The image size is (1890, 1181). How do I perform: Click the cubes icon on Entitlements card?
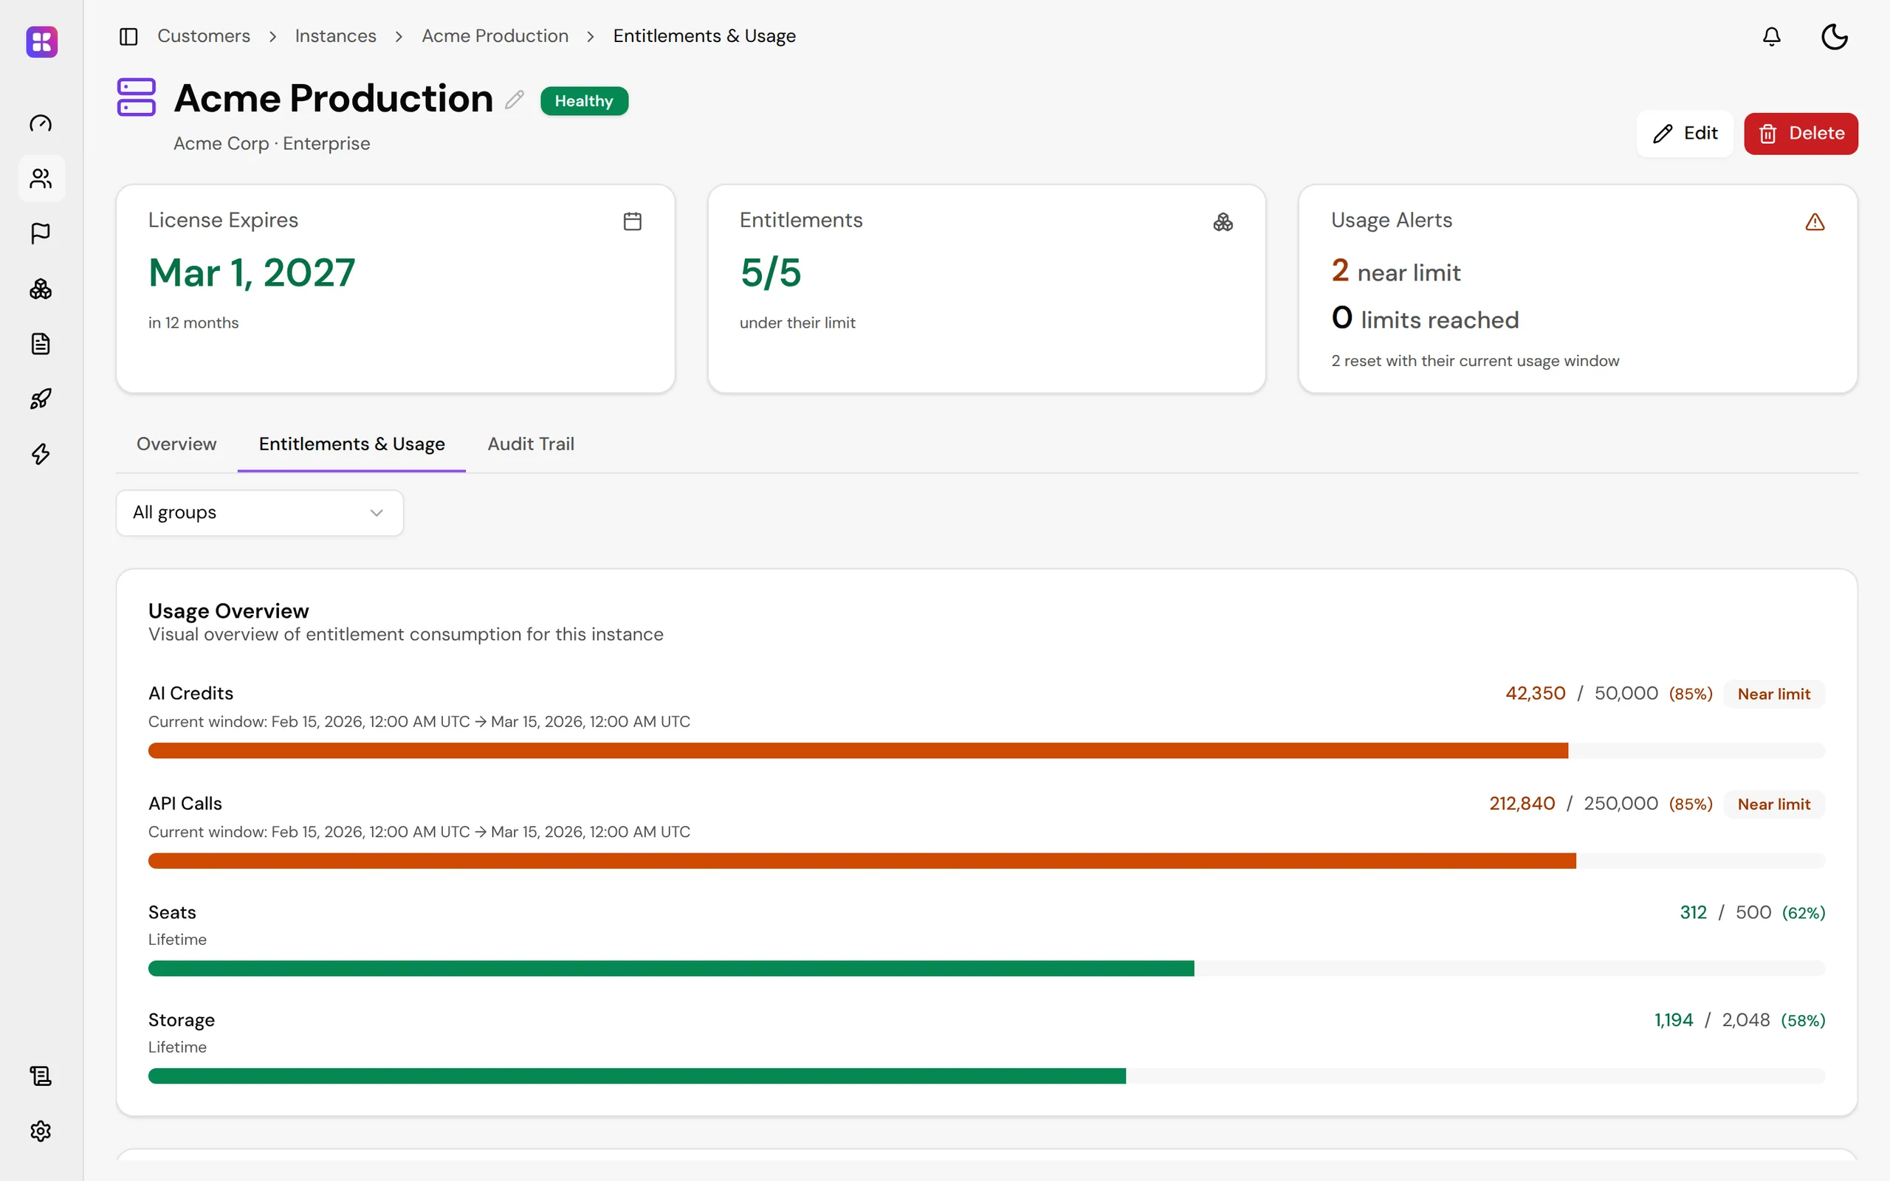click(1223, 223)
